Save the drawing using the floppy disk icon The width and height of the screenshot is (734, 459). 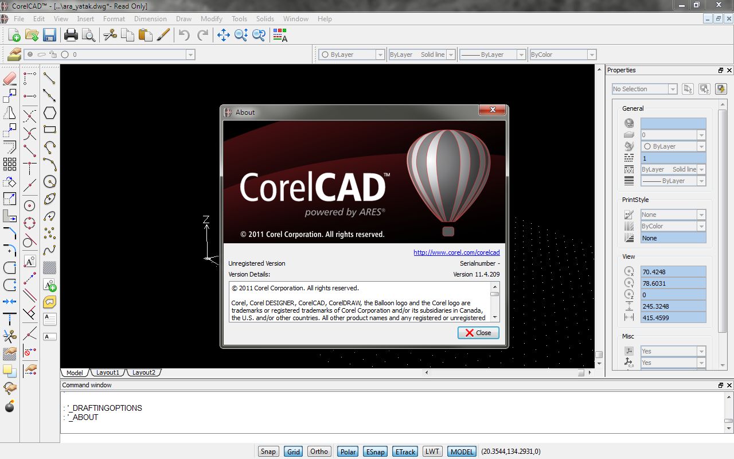coord(49,35)
